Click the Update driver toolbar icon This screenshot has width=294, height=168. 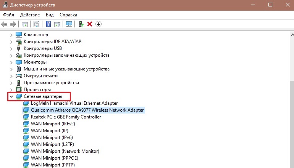click(81, 24)
